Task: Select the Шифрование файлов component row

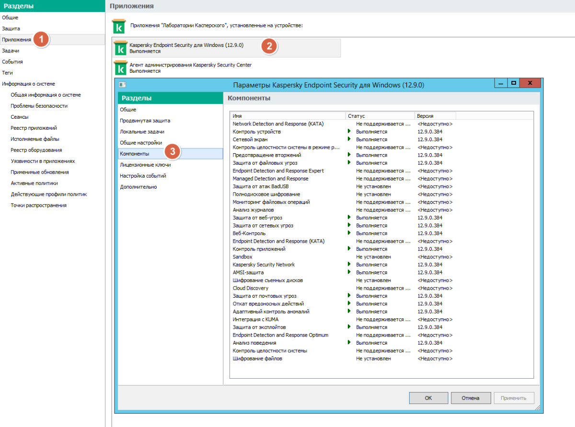Action: click(382, 359)
